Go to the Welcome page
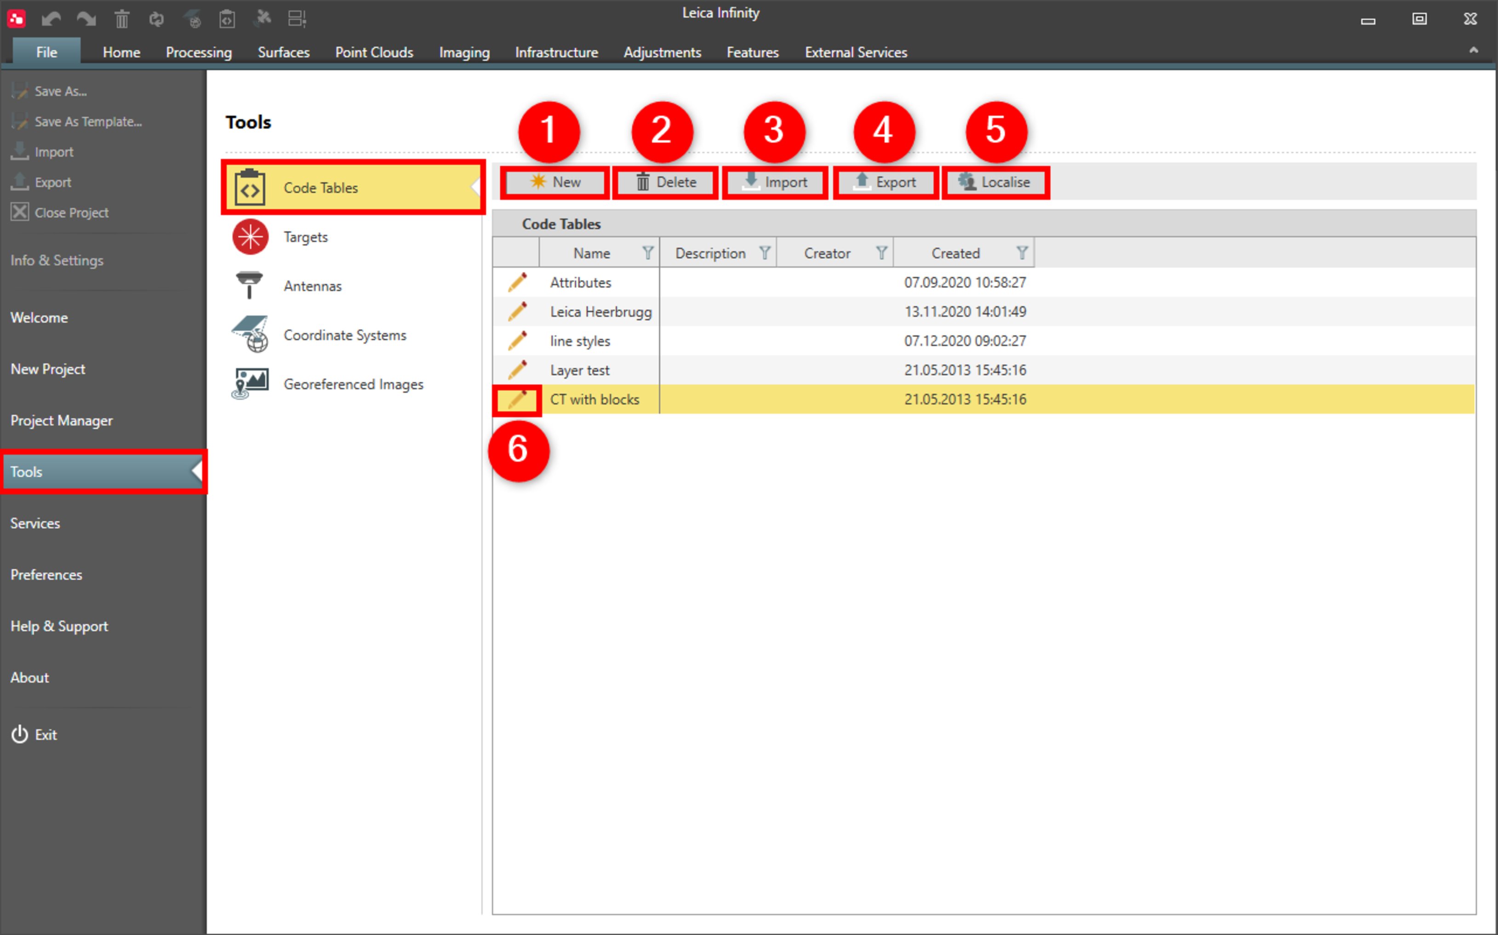This screenshot has height=935, width=1498. click(40, 317)
